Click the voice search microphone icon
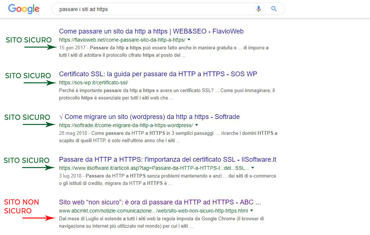The height and width of the screenshot is (235, 370). tap(259, 8)
